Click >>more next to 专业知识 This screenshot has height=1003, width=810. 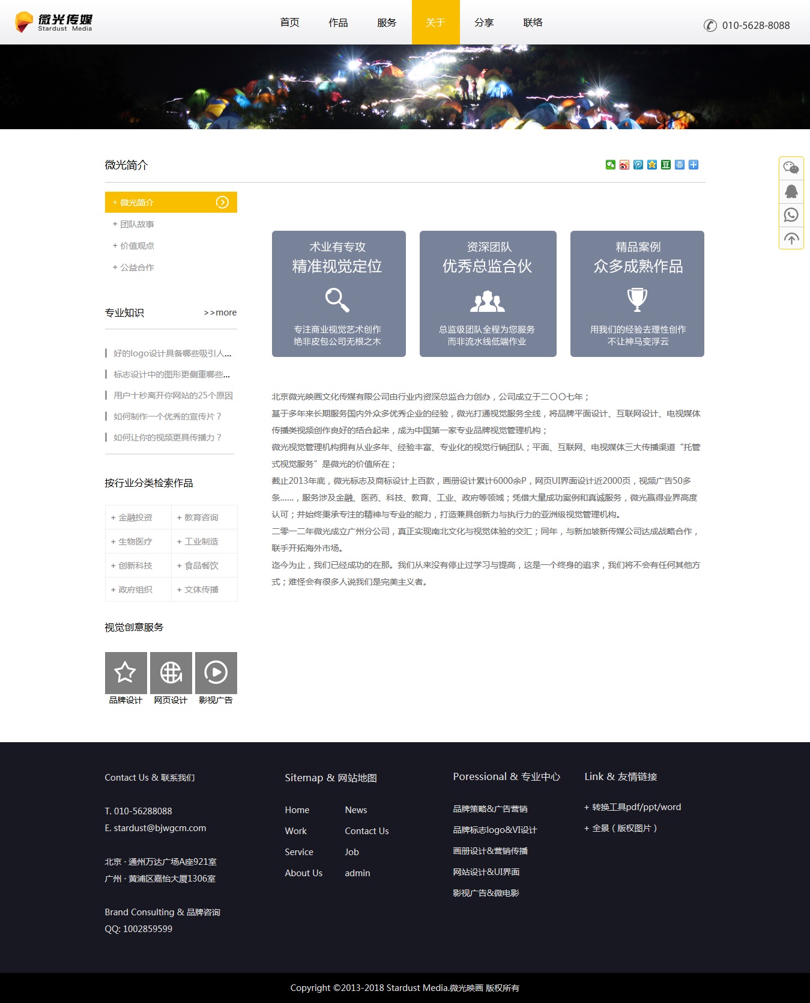point(220,312)
